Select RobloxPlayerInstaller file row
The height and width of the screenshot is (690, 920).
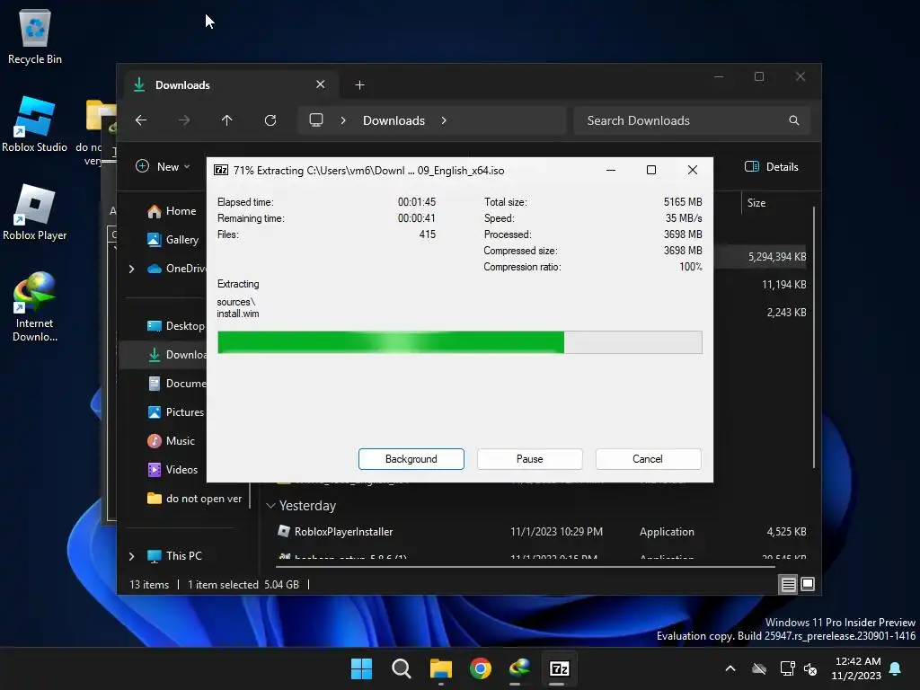click(542, 532)
